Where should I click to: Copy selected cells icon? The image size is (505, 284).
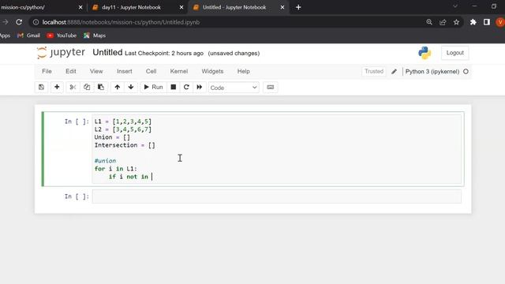(87, 88)
